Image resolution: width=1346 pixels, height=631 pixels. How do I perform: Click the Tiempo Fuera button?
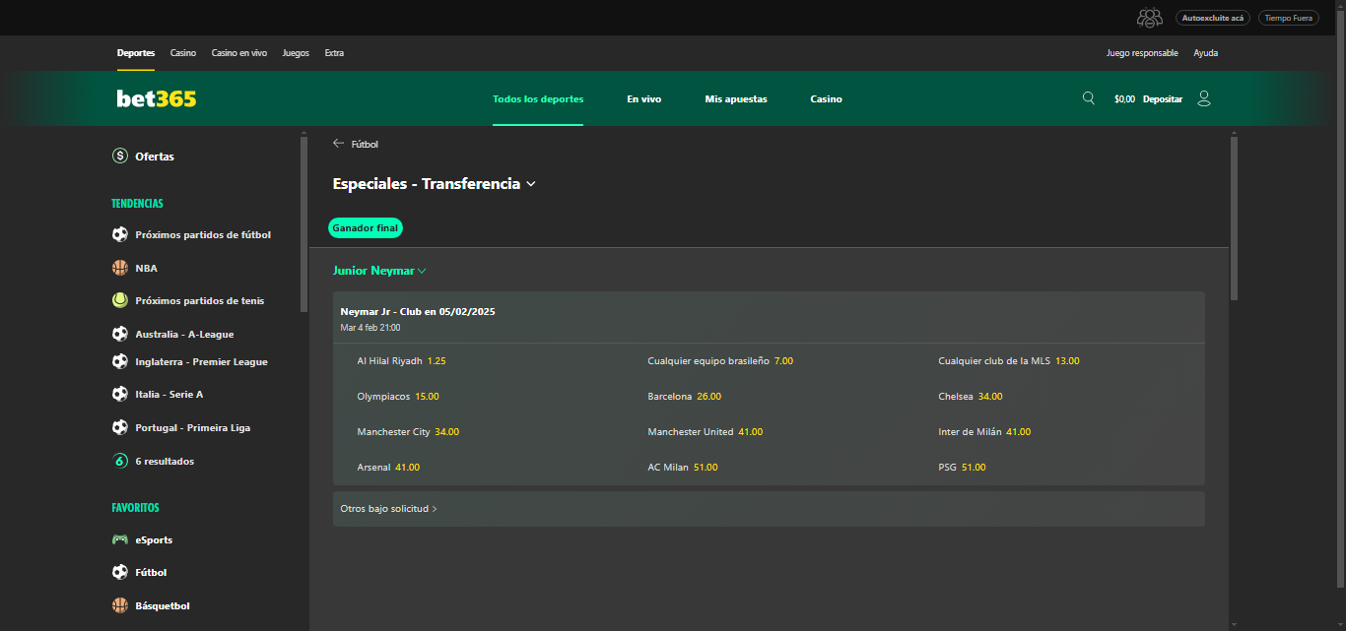(1288, 18)
